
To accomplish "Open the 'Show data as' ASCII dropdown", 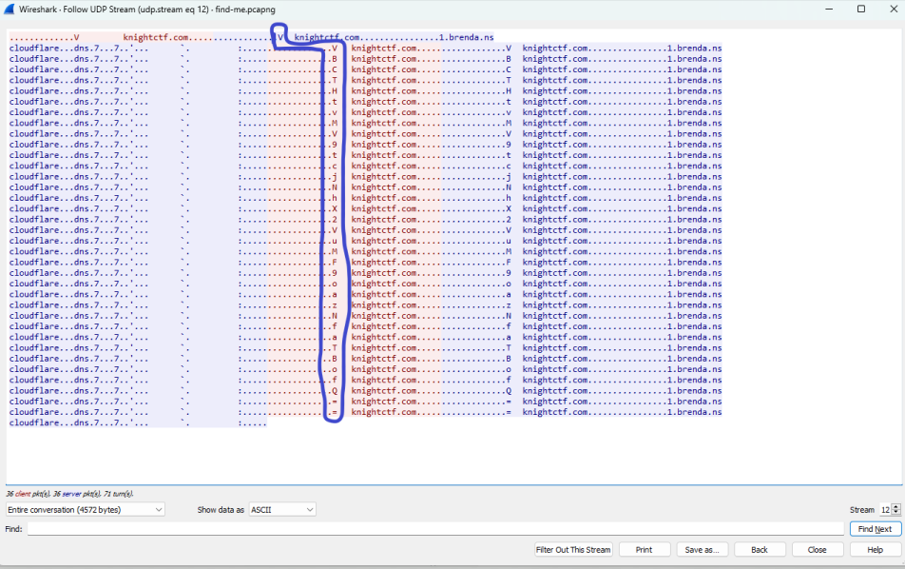I will click(x=280, y=509).
